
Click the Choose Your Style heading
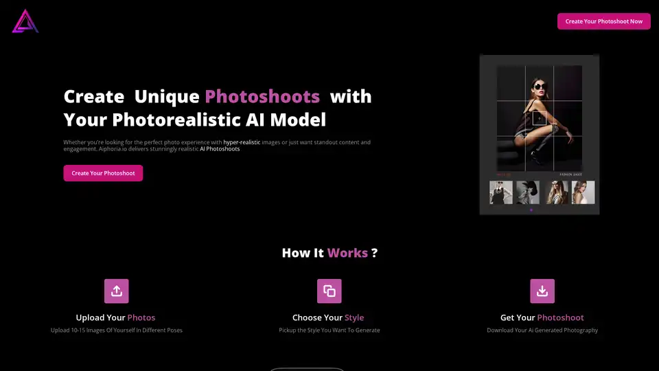(328, 317)
